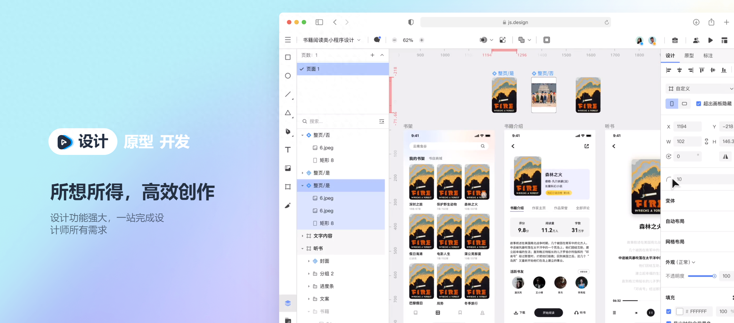Open the comments chat bubble
This screenshot has width=734, height=323.
377,40
